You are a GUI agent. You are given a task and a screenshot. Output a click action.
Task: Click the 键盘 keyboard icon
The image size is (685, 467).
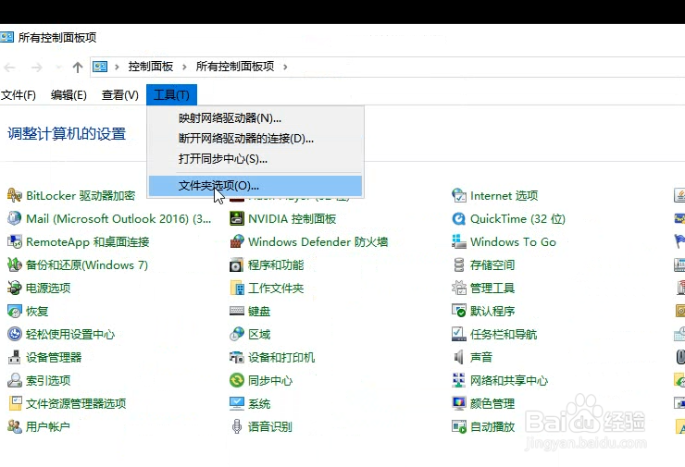pyautogui.click(x=237, y=311)
